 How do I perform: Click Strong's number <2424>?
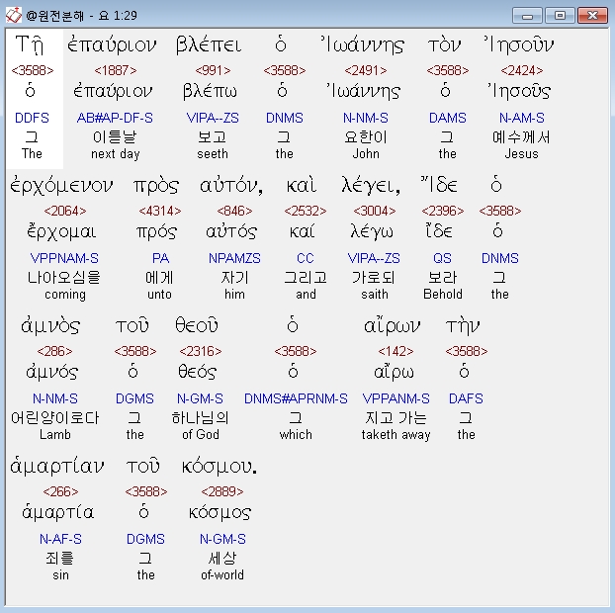(522, 70)
